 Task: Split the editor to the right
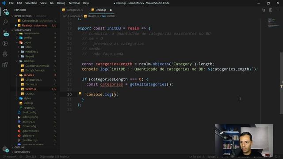pyautogui.click(x=271, y=10)
